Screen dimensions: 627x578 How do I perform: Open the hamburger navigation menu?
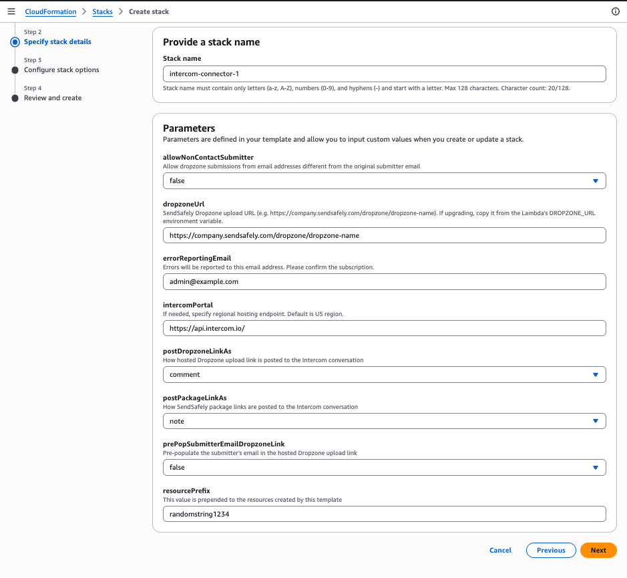tap(11, 11)
